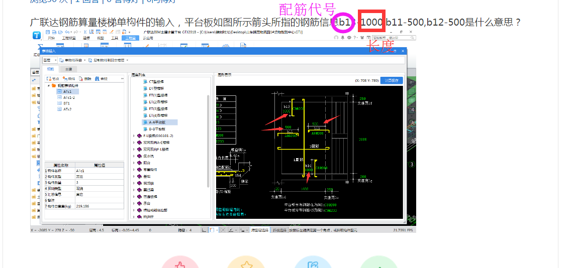
Task: Click the 跨图层选择 status bar button
Action: (260, 230)
